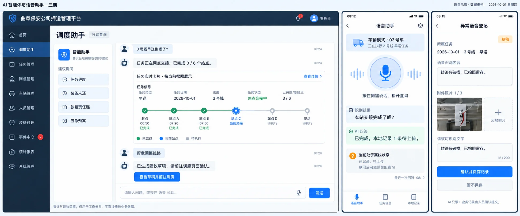Image resolution: width=520 pixels, height=216 pixels.
Task: Open the notification bell with 3 alerts
Action: tap(298, 18)
